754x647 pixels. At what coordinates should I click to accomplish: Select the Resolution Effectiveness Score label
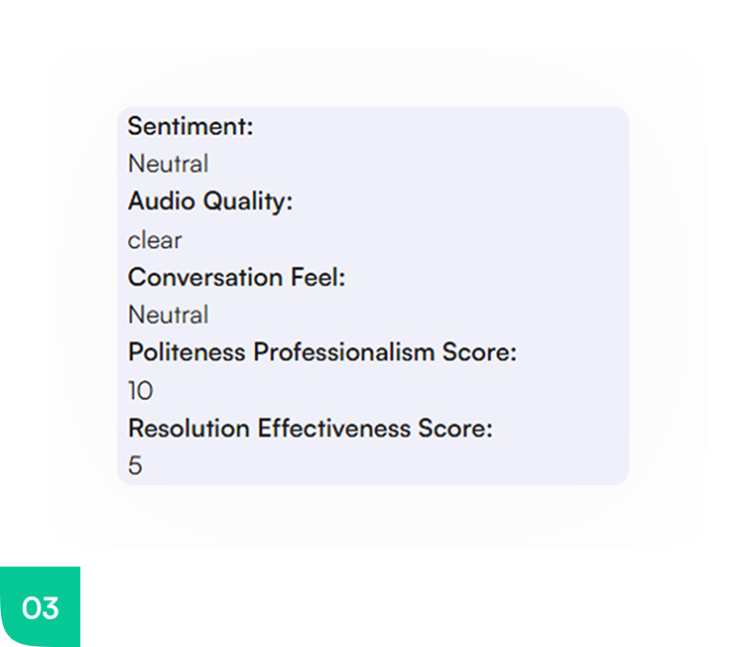pos(311,428)
